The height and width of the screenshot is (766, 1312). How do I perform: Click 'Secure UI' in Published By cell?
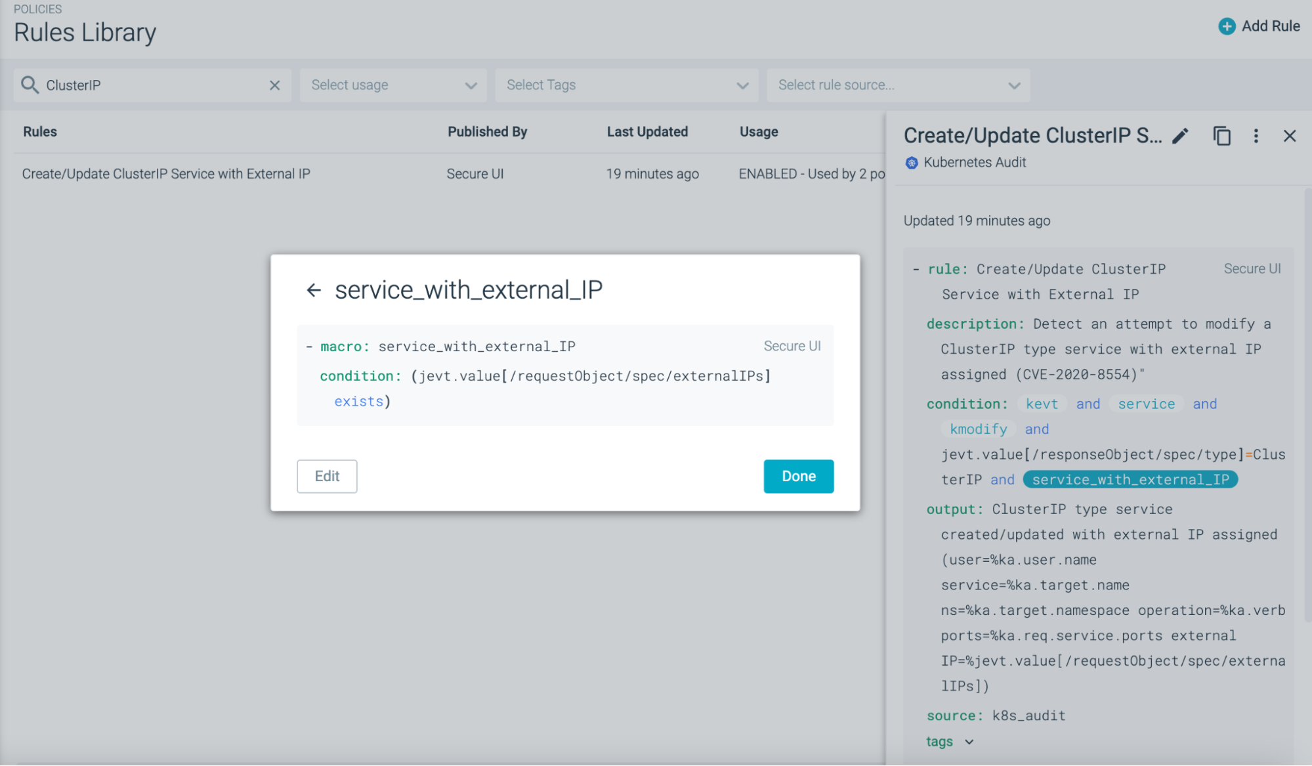(x=475, y=174)
